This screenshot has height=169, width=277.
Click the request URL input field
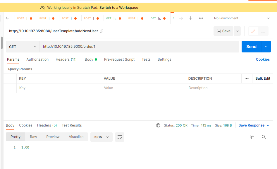click(140, 47)
